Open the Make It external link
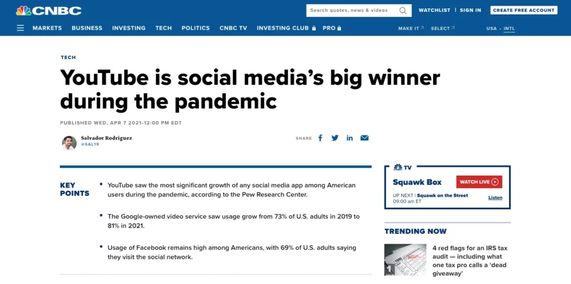The height and width of the screenshot is (284, 571). pos(410,28)
